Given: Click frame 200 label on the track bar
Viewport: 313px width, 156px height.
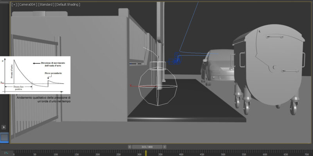Looking at the screenshot, I should 97,154.
